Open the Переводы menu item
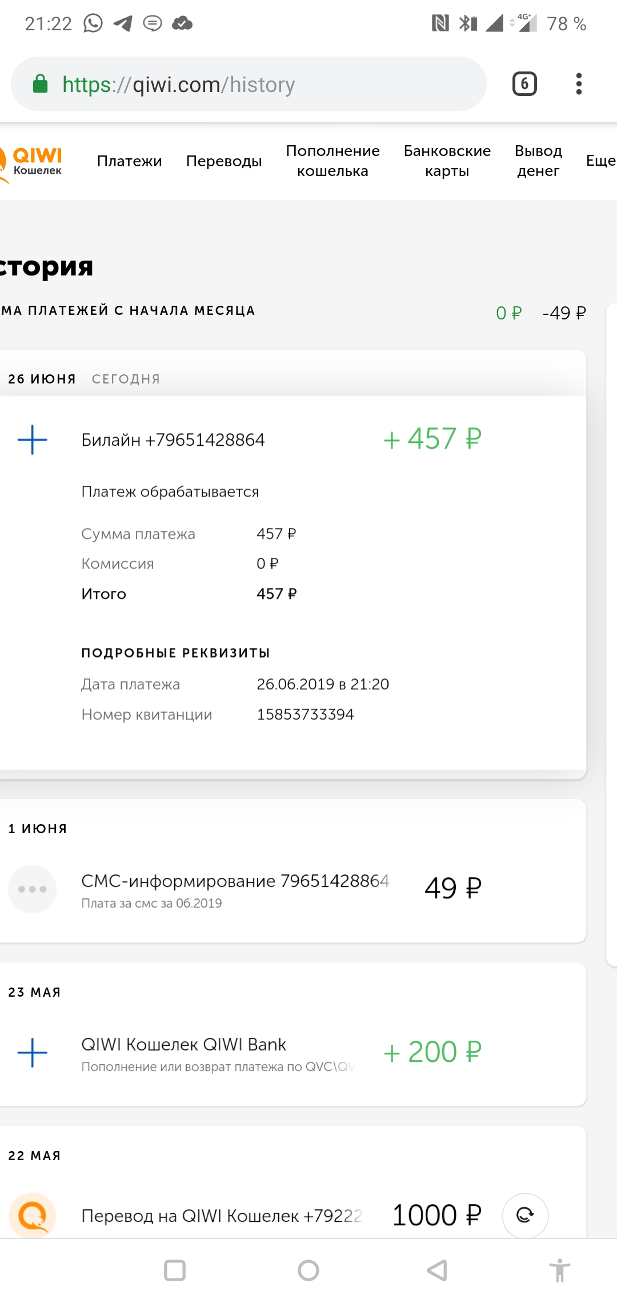 [x=224, y=161]
